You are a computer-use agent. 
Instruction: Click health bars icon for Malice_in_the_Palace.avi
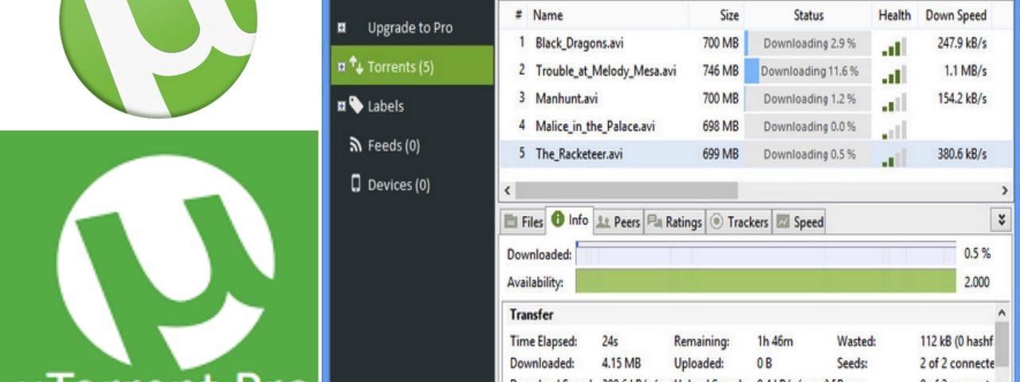point(894,130)
